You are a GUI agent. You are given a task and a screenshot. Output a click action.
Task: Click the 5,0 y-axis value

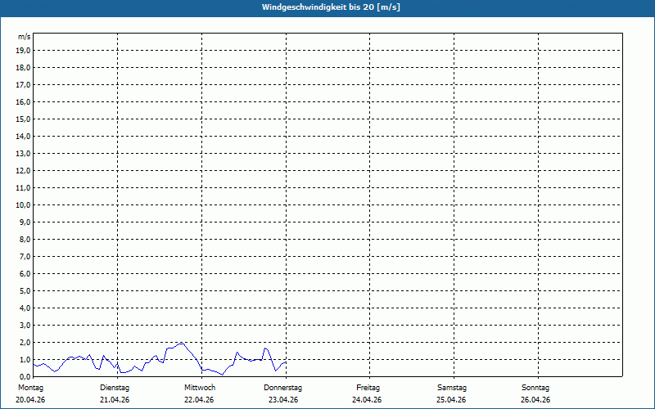pyautogui.click(x=25, y=291)
